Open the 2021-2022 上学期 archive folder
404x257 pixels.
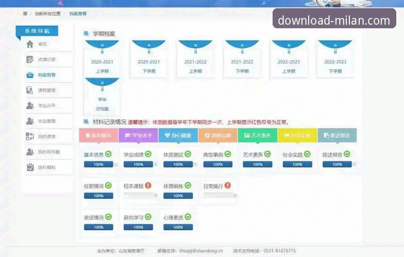click(196, 59)
